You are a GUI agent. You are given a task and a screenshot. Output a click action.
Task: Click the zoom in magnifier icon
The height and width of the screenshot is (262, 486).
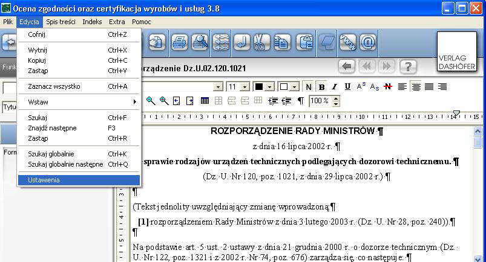pos(164,101)
